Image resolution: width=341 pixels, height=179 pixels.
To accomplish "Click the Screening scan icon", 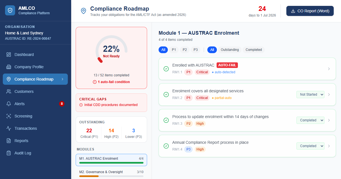I will pos(9,116).
